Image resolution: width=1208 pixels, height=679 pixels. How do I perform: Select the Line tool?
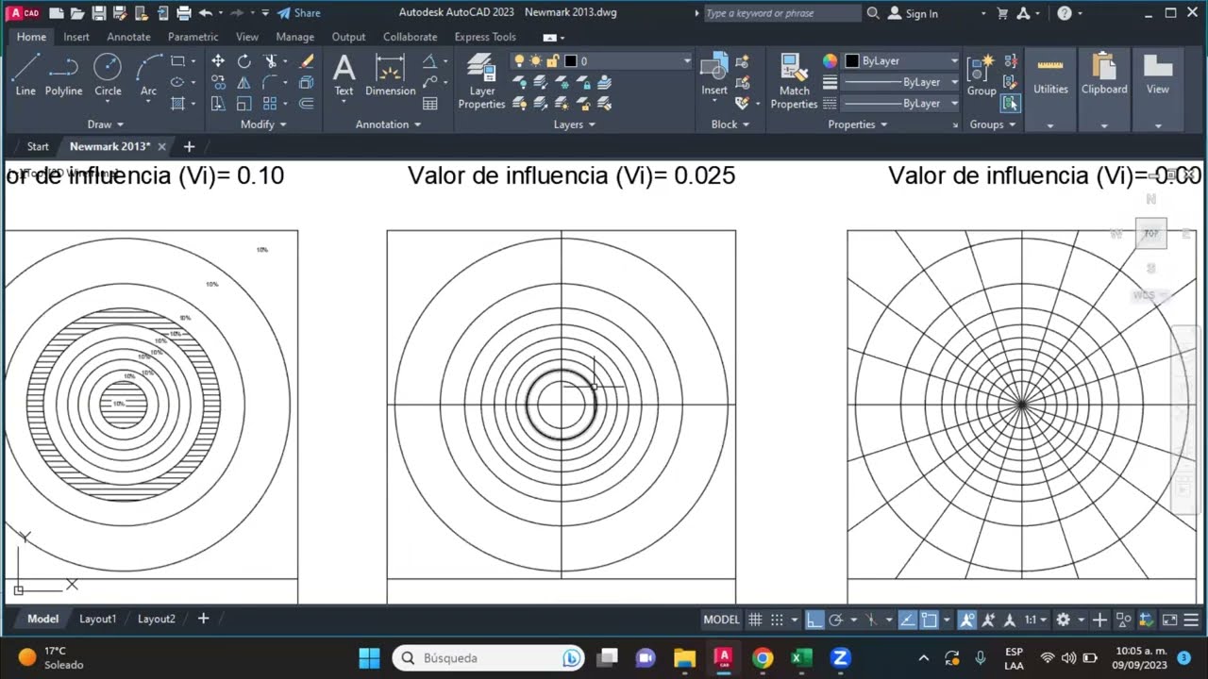tap(25, 75)
